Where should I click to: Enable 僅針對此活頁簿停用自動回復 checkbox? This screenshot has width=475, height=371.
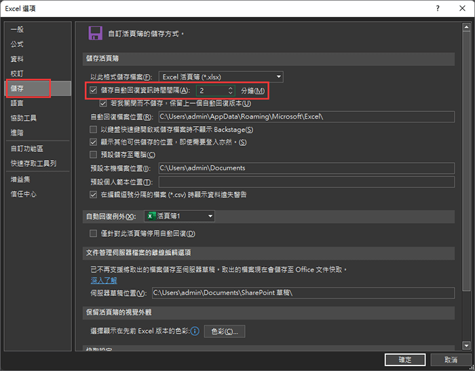[94, 233]
